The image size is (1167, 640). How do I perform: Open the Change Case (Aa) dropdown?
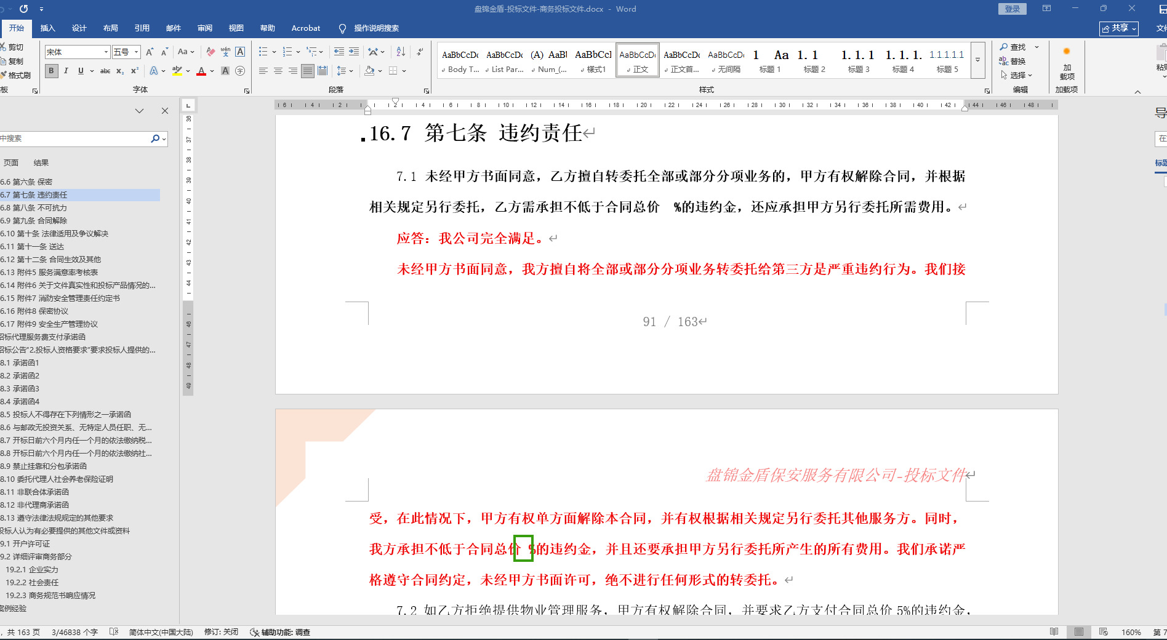(x=186, y=52)
